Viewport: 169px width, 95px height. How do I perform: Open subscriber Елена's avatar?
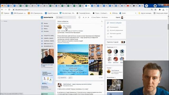(110, 51)
